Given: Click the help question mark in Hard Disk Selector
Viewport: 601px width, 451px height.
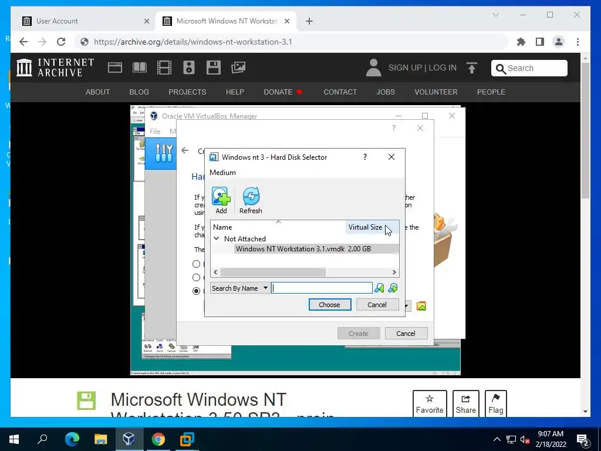Looking at the screenshot, I should [x=365, y=157].
